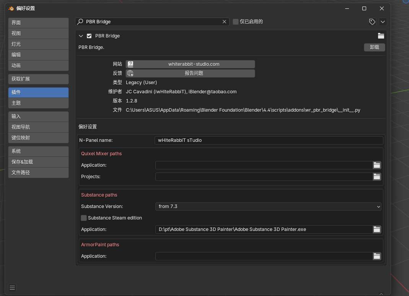409x296 pixels.
Task: Minimize the preferences window
Action: [x=347, y=8]
